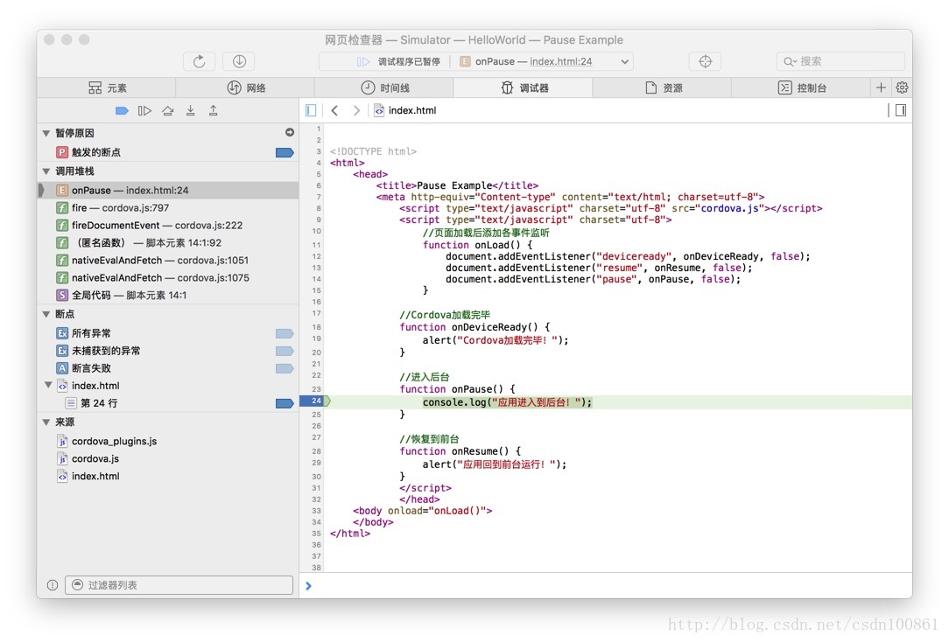Click line 24 breakpoint in gutter

click(315, 401)
